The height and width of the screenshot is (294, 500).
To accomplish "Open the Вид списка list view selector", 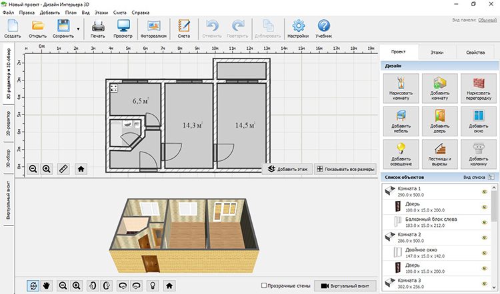I will (x=491, y=178).
